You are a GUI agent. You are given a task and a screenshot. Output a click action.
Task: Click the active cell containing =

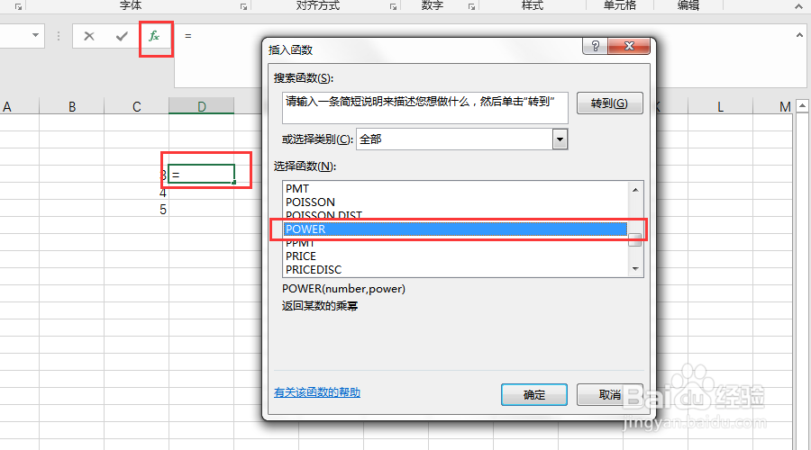tap(202, 174)
